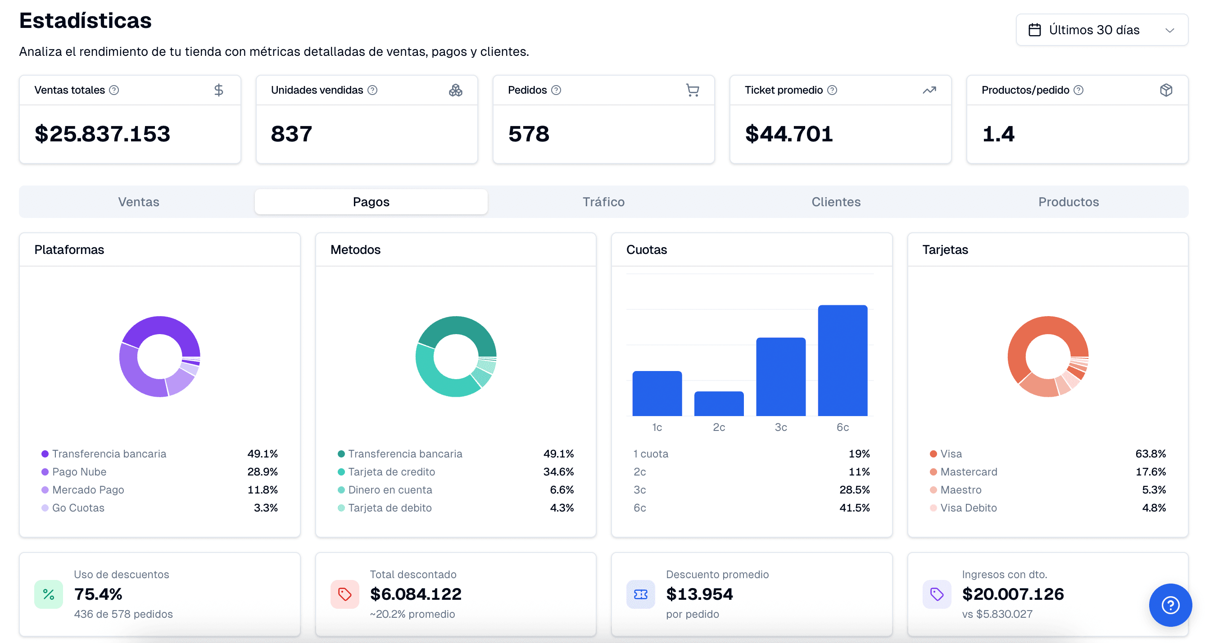This screenshot has width=1205, height=643.
Task: Click the red tag icon for Total descontado
Action: pos(345,594)
